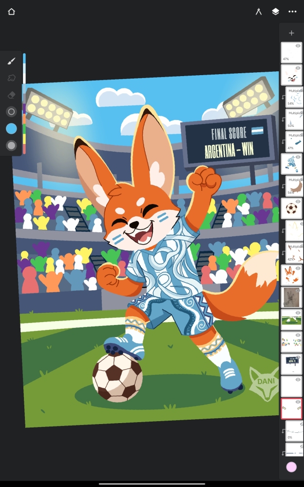Select the eraser tool
304x487 pixels.
click(12, 95)
